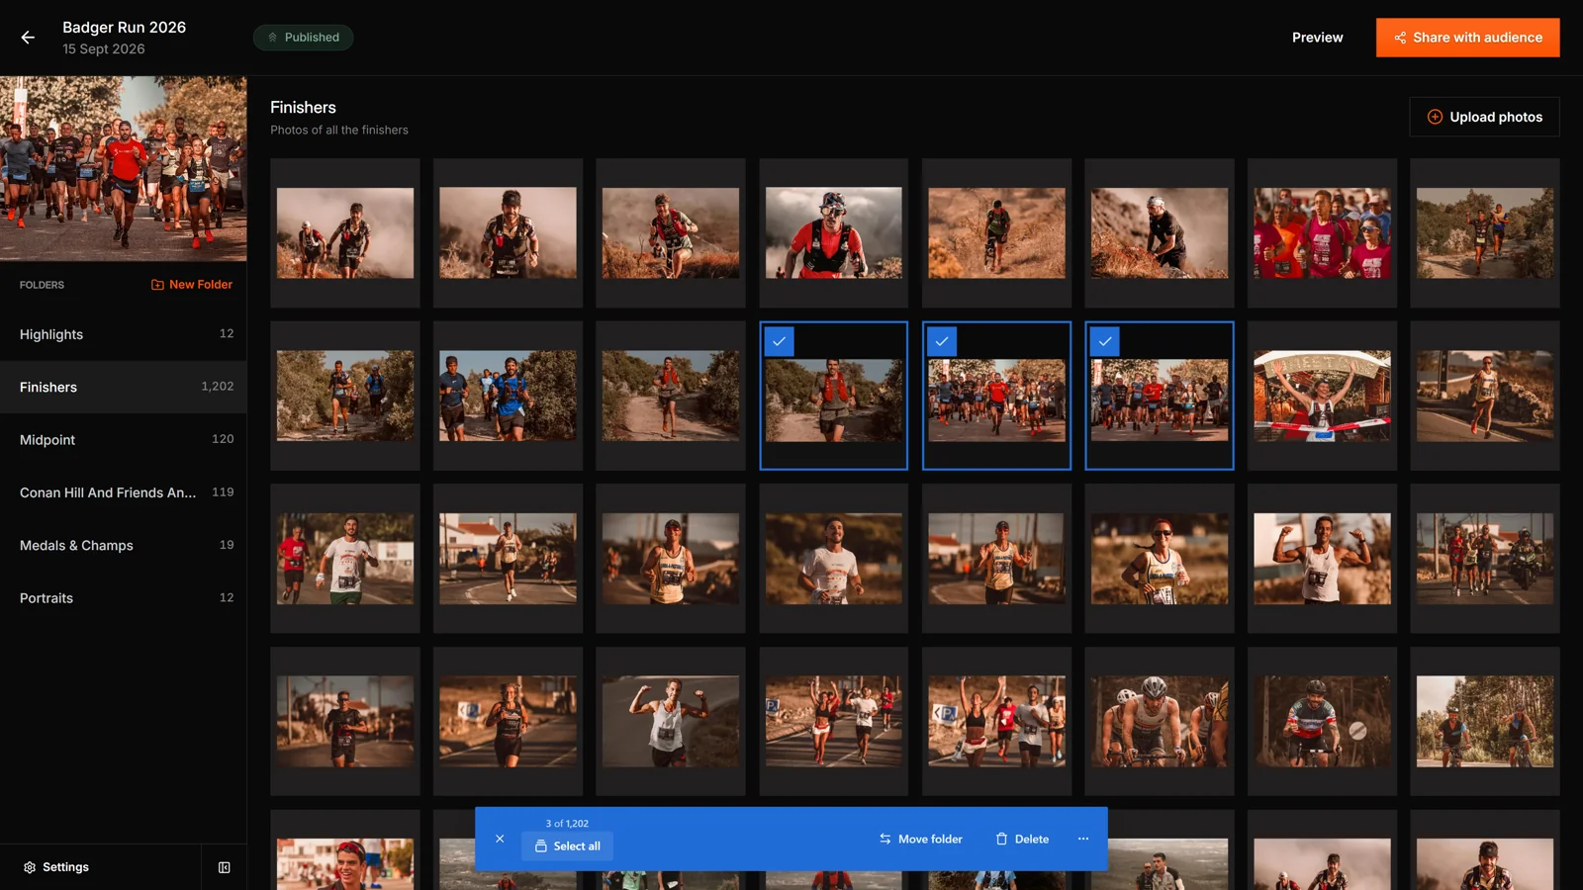Open the more options ellipsis in selection bar

pos(1083,839)
